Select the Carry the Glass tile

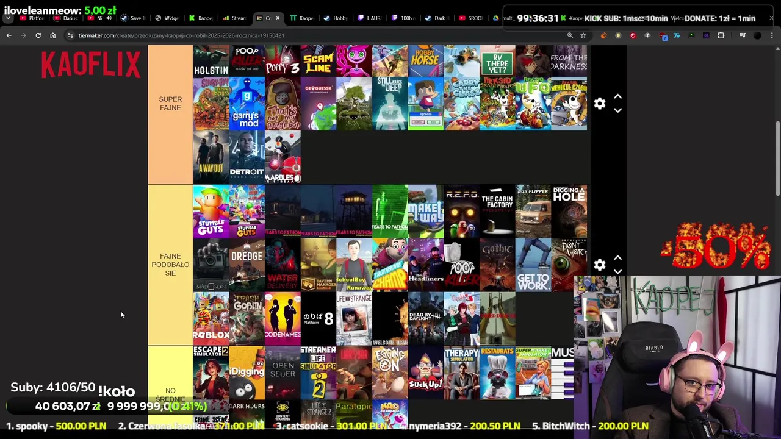point(461,104)
